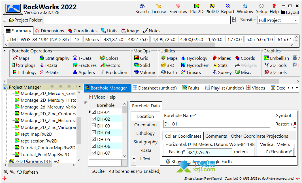
Task: Open the Subsite Full Project dropdown
Action: point(278,20)
